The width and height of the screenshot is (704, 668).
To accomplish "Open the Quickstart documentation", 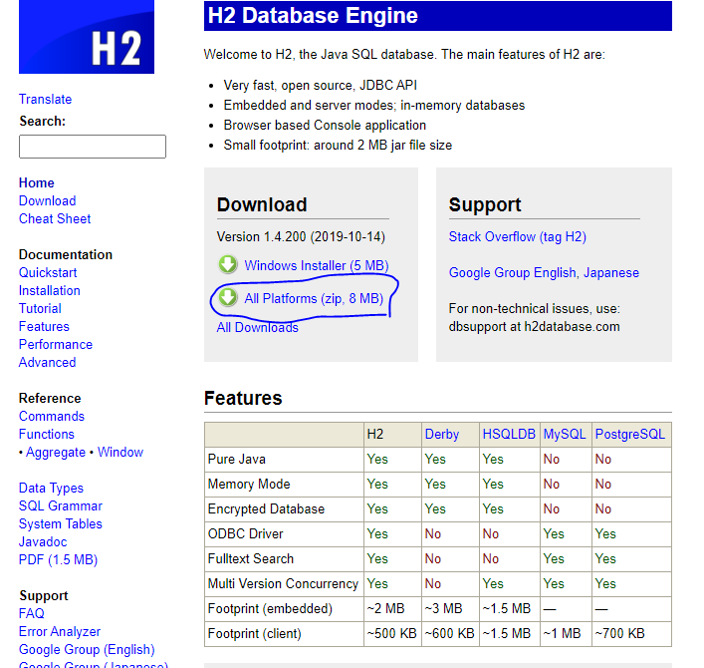I will click(x=48, y=273).
